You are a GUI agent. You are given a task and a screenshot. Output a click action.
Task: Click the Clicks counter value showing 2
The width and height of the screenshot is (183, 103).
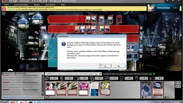tap(54, 78)
